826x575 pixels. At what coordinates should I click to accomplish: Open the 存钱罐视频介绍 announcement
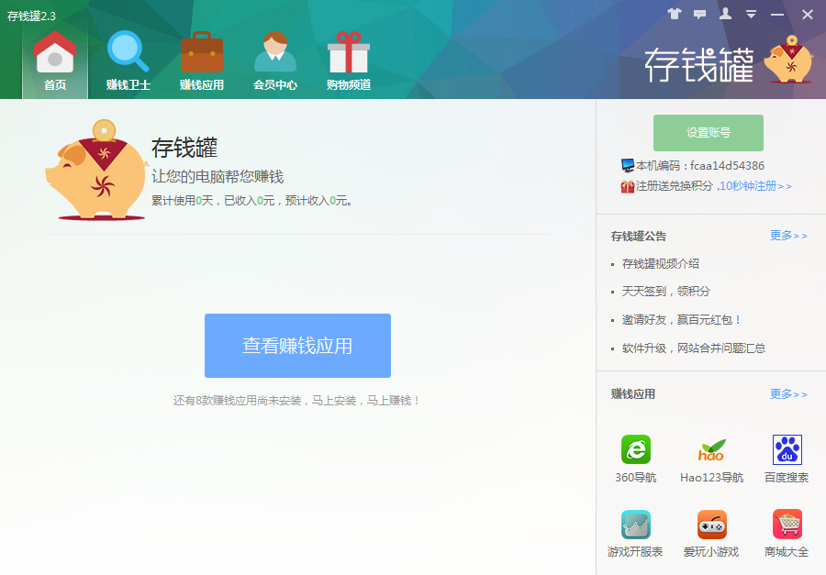661,264
